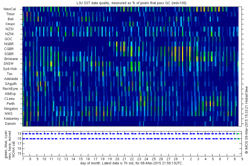Select day '26' tick label
Screen dimensions: 249x166
click(161, 159)
